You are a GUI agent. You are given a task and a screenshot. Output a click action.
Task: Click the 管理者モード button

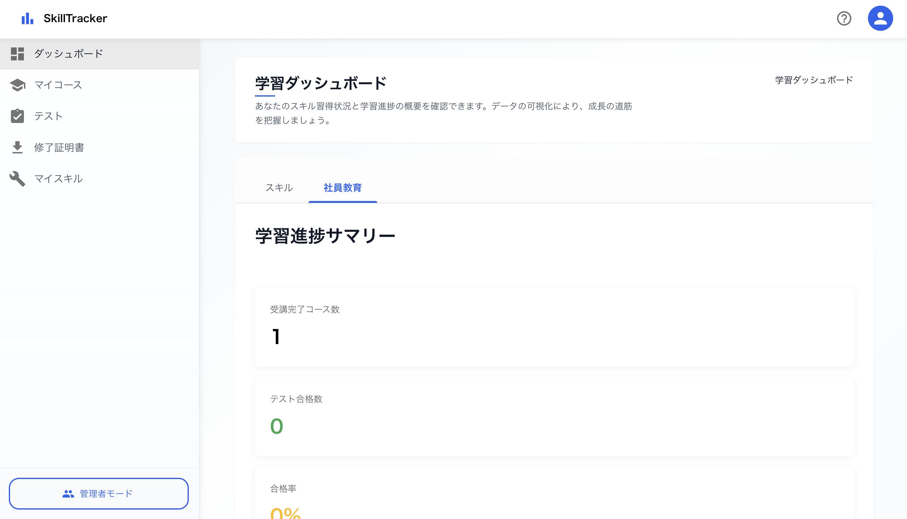point(99,494)
